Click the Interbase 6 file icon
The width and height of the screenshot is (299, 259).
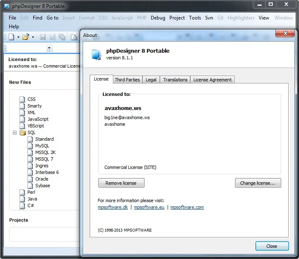tap(30, 172)
